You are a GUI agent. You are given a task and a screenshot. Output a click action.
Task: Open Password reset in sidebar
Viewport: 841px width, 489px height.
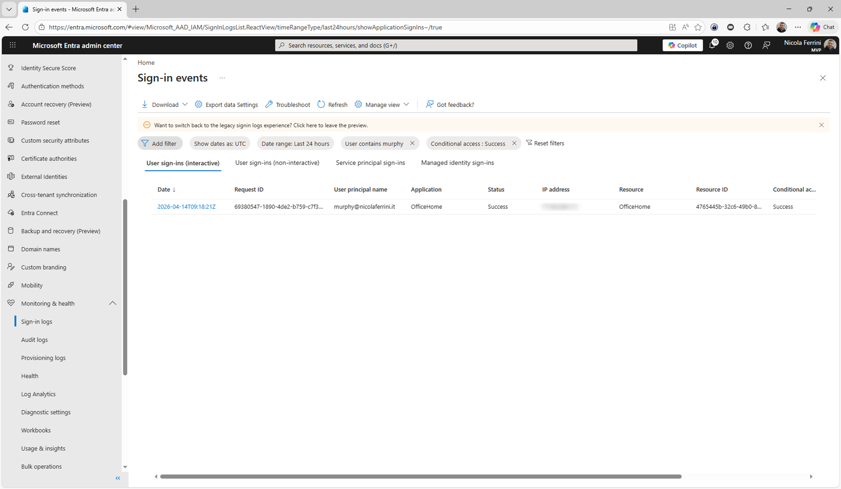click(x=40, y=122)
